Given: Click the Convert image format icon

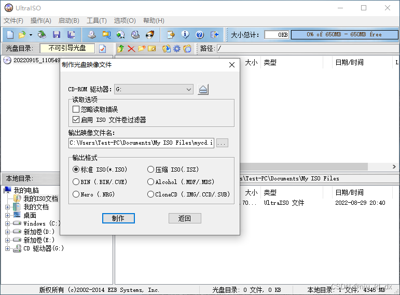Looking at the screenshot, I should (x=106, y=35).
